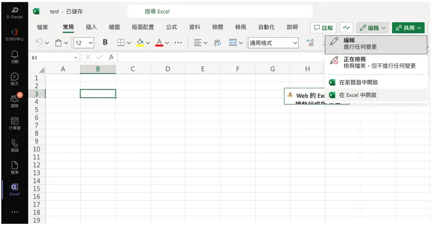This screenshot has width=432, height=225.
Task: Expand the borders dropdown arrow
Action: point(128,43)
